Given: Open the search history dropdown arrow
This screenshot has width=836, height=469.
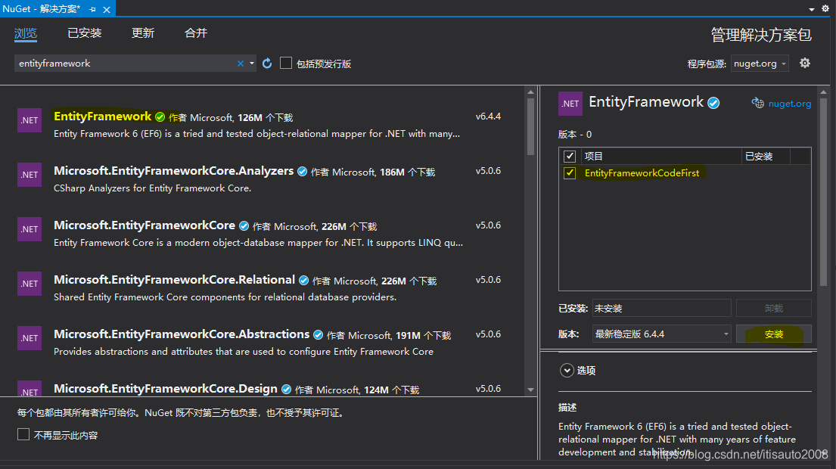Looking at the screenshot, I should pos(252,64).
